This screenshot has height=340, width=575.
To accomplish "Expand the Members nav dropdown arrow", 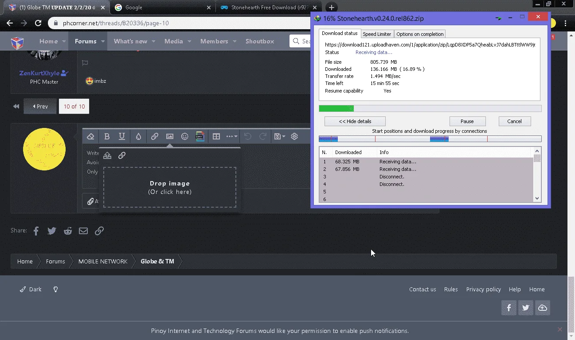I will tap(235, 41).
